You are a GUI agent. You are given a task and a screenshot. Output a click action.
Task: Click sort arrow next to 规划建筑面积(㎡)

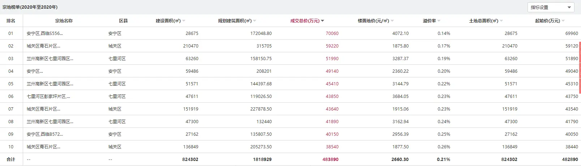point(255,21)
